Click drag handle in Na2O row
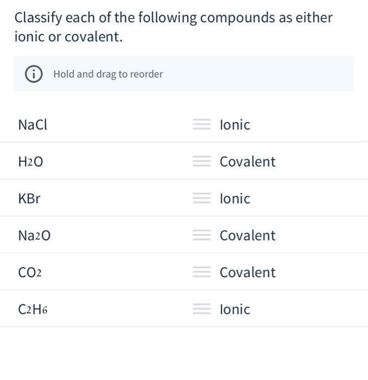Viewport: 368px width, 380px height. (x=202, y=235)
